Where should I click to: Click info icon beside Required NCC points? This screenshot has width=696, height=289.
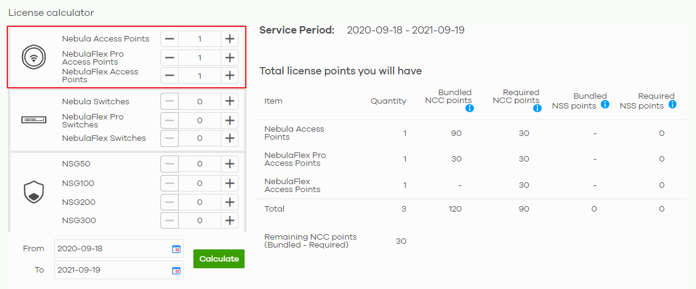(537, 109)
